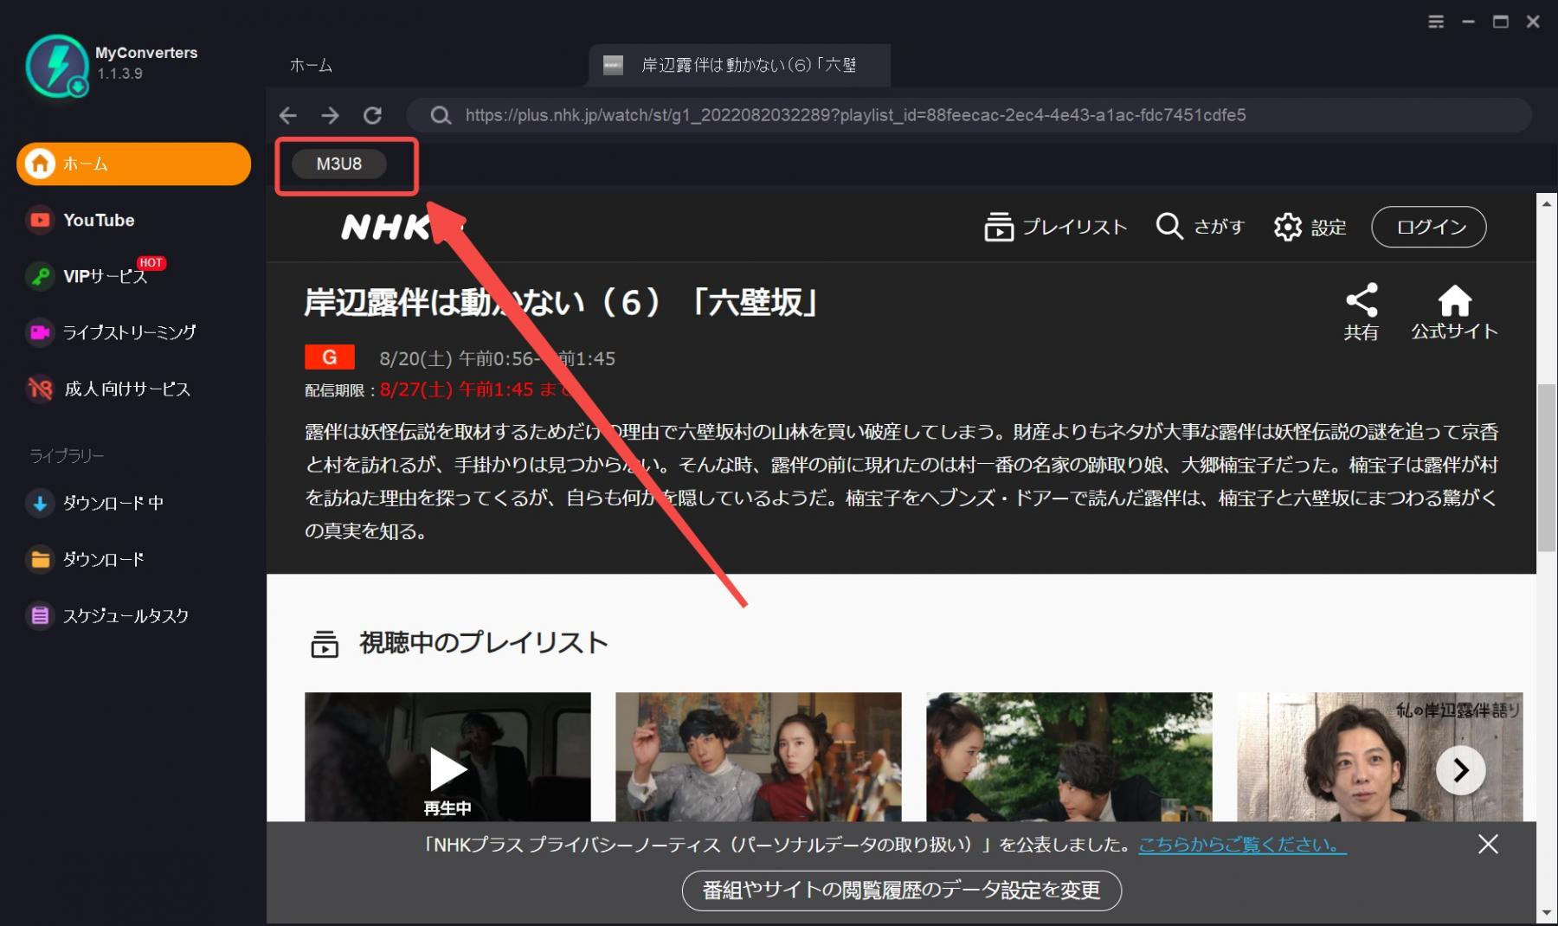Click the MyConverters lightning logo

click(x=57, y=65)
